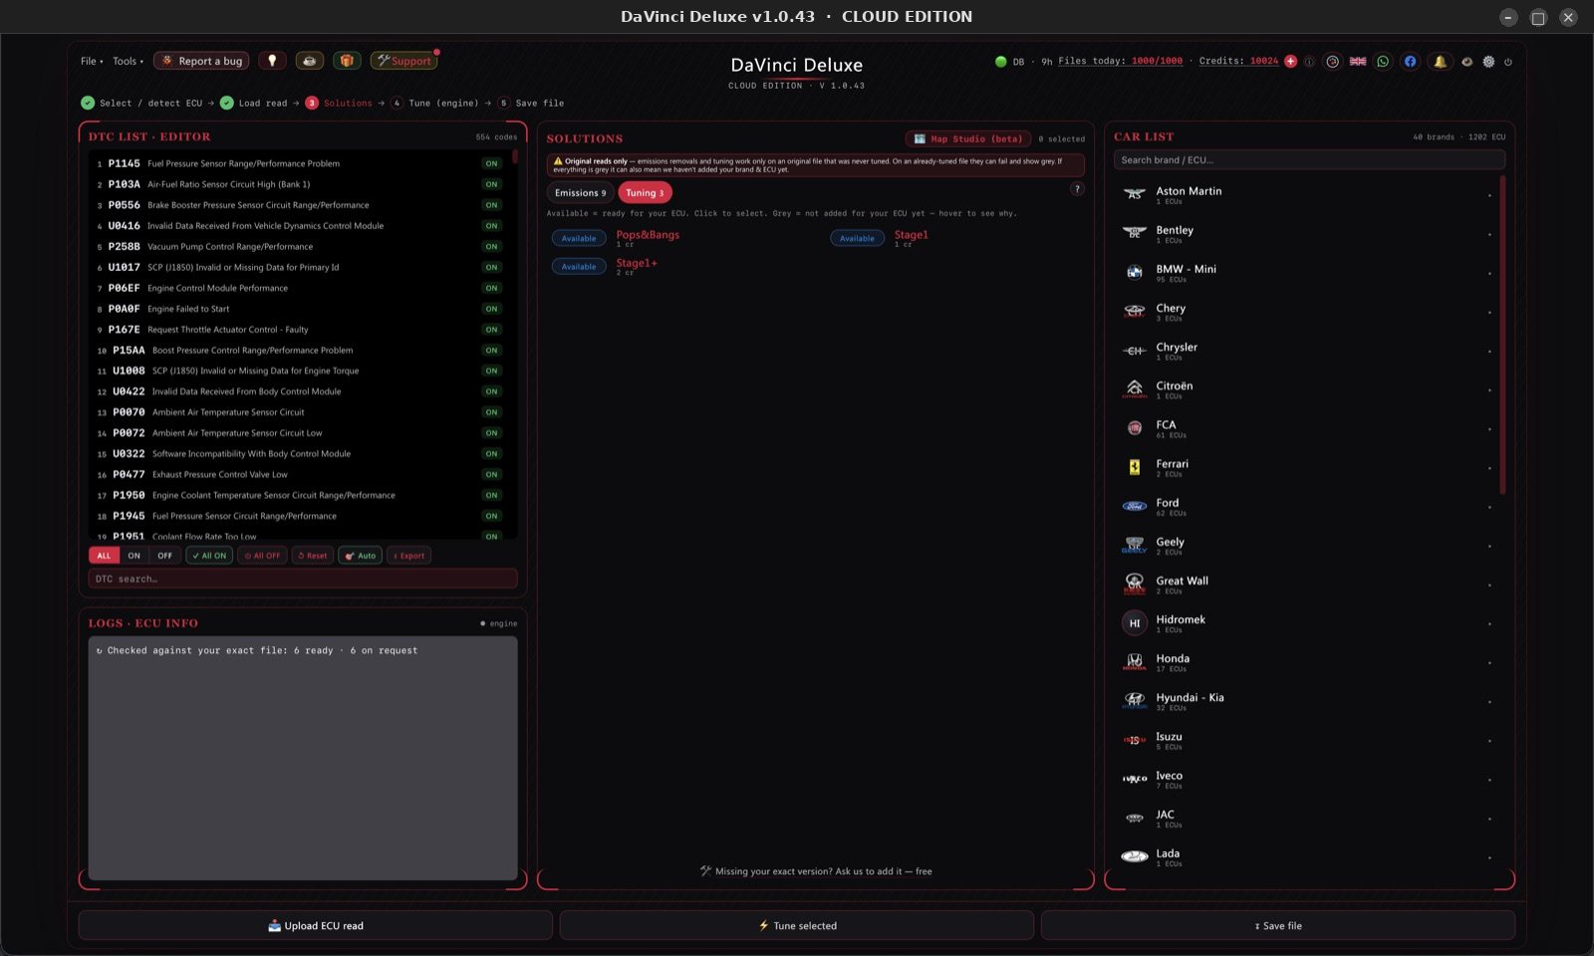The width and height of the screenshot is (1594, 956).
Task: Select the Stage1+ solution
Action: (637, 263)
